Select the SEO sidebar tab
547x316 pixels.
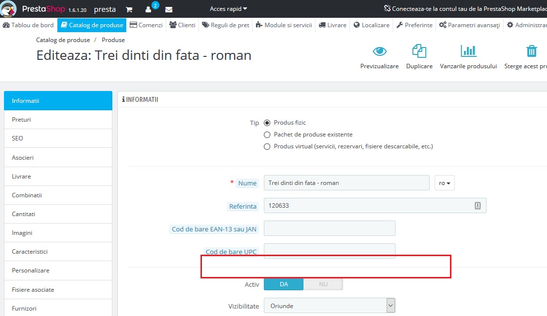point(58,138)
